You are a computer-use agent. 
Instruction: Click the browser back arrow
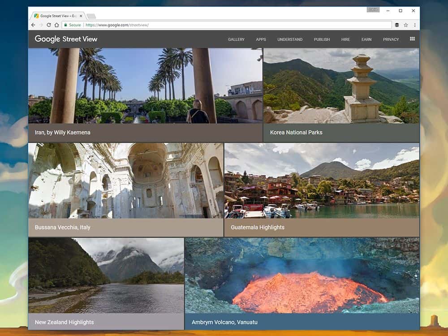pos(33,25)
